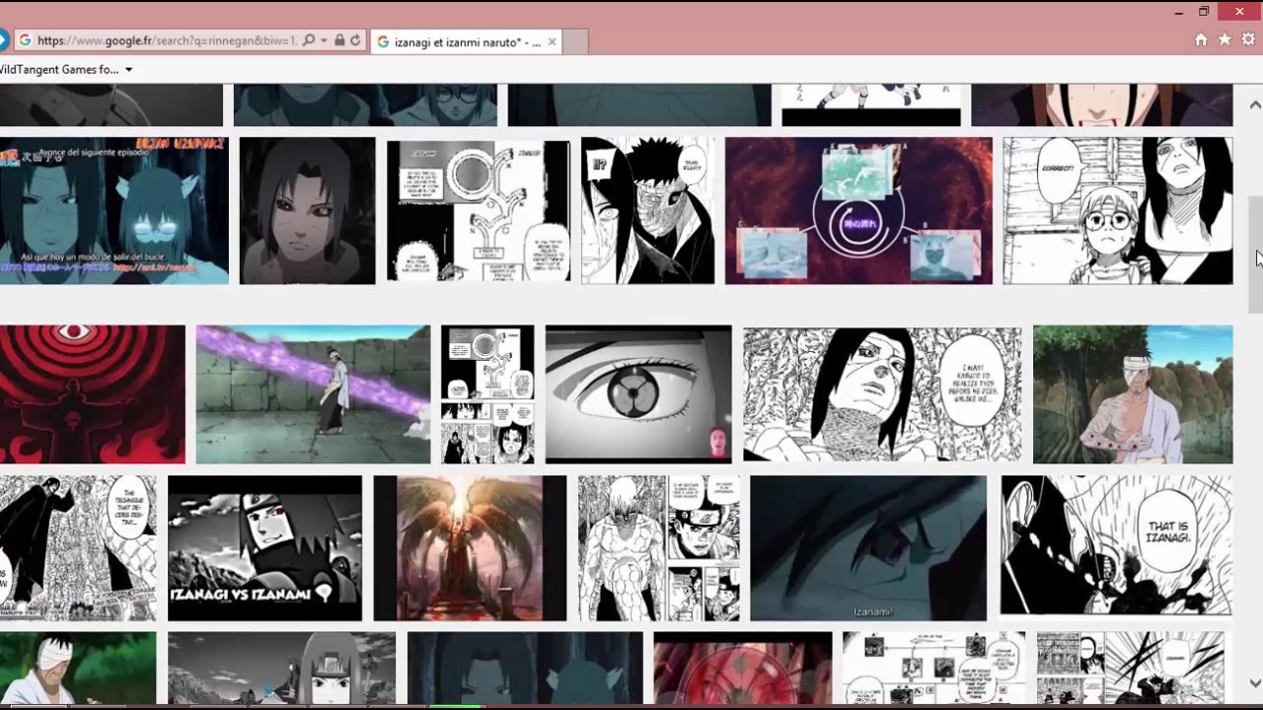Open the winged angel figure artwork thumbnail
The width and height of the screenshot is (1263, 710).
click(470, 548)
